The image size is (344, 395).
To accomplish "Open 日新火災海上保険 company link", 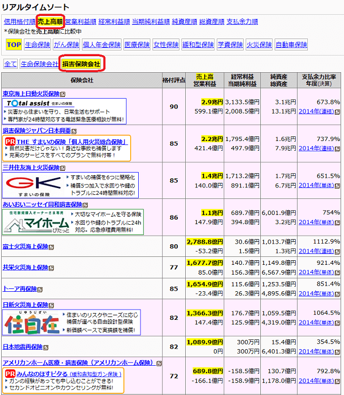I will 25,305.
